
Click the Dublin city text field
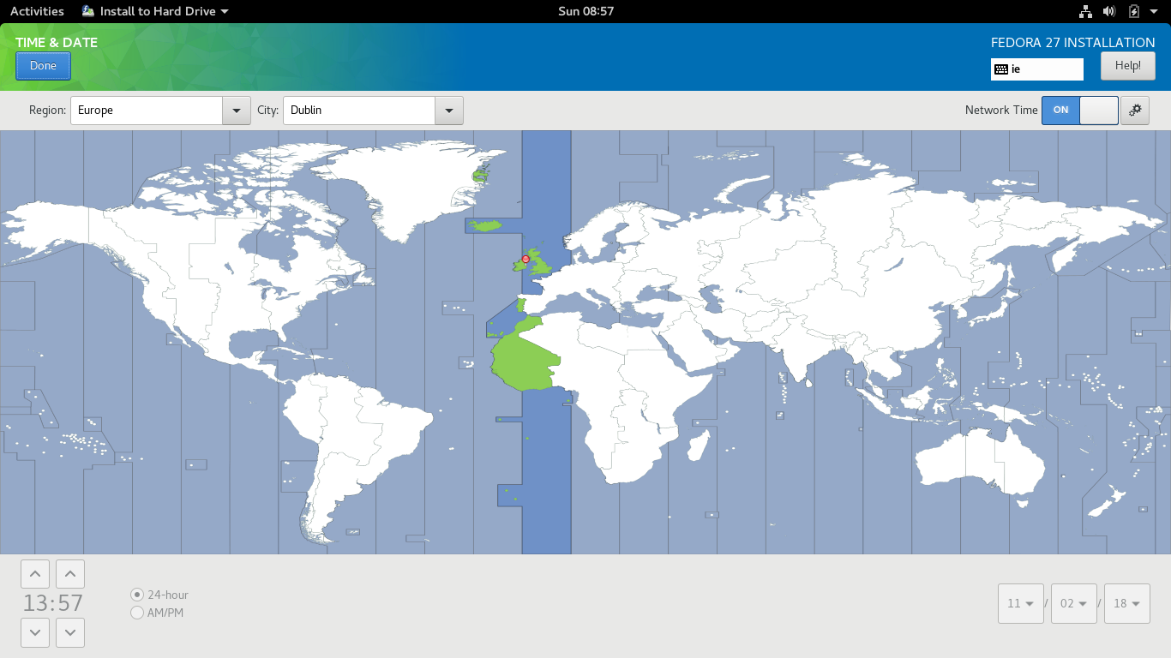(x=359, y=111)
